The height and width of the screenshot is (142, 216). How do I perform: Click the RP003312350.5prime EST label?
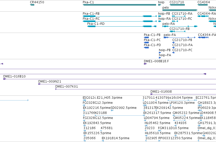click(175, 138)
